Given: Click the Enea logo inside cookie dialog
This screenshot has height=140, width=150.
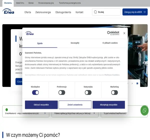Looking at the screenshot, I should tap(29, 33).
